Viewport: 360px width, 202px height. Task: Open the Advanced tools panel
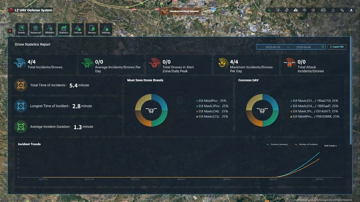click(x=35, y=29)
